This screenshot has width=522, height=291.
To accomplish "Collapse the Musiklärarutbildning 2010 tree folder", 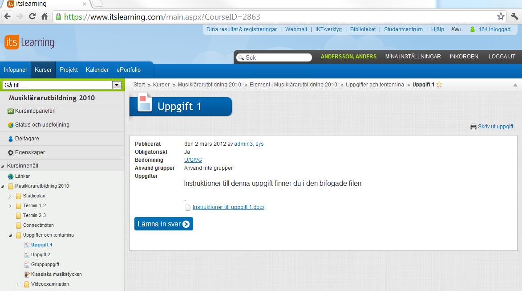I will click(x=3, y=186).
